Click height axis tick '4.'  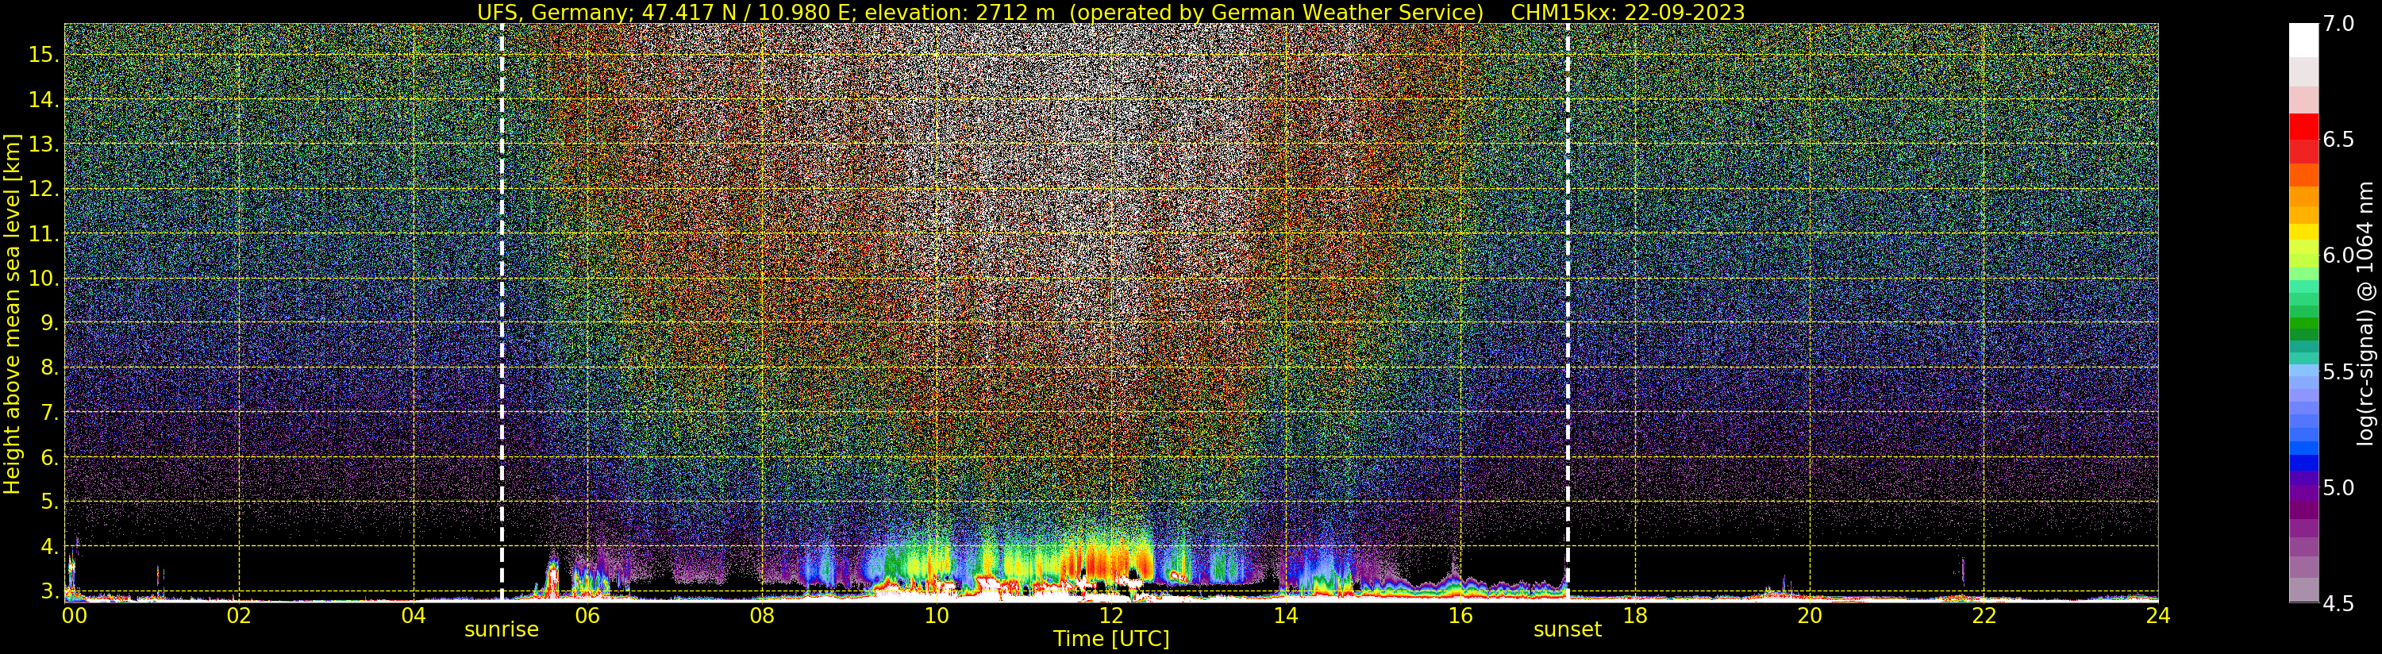tap(49, 546)
